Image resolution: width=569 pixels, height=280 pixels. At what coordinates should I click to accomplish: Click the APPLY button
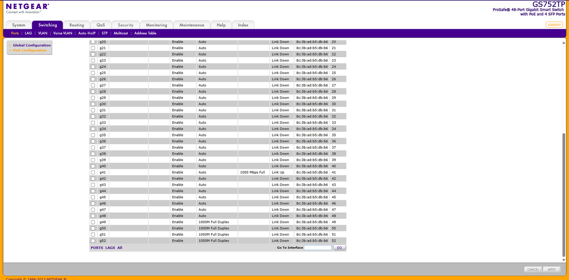(552, 270)
